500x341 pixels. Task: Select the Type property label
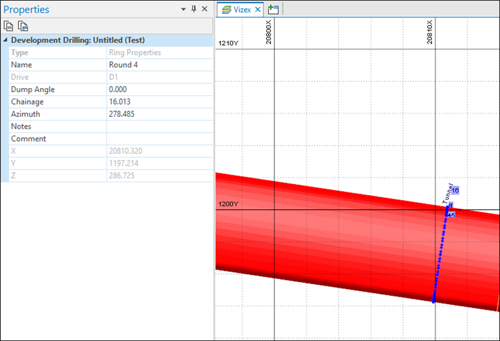tap(20, 52)
